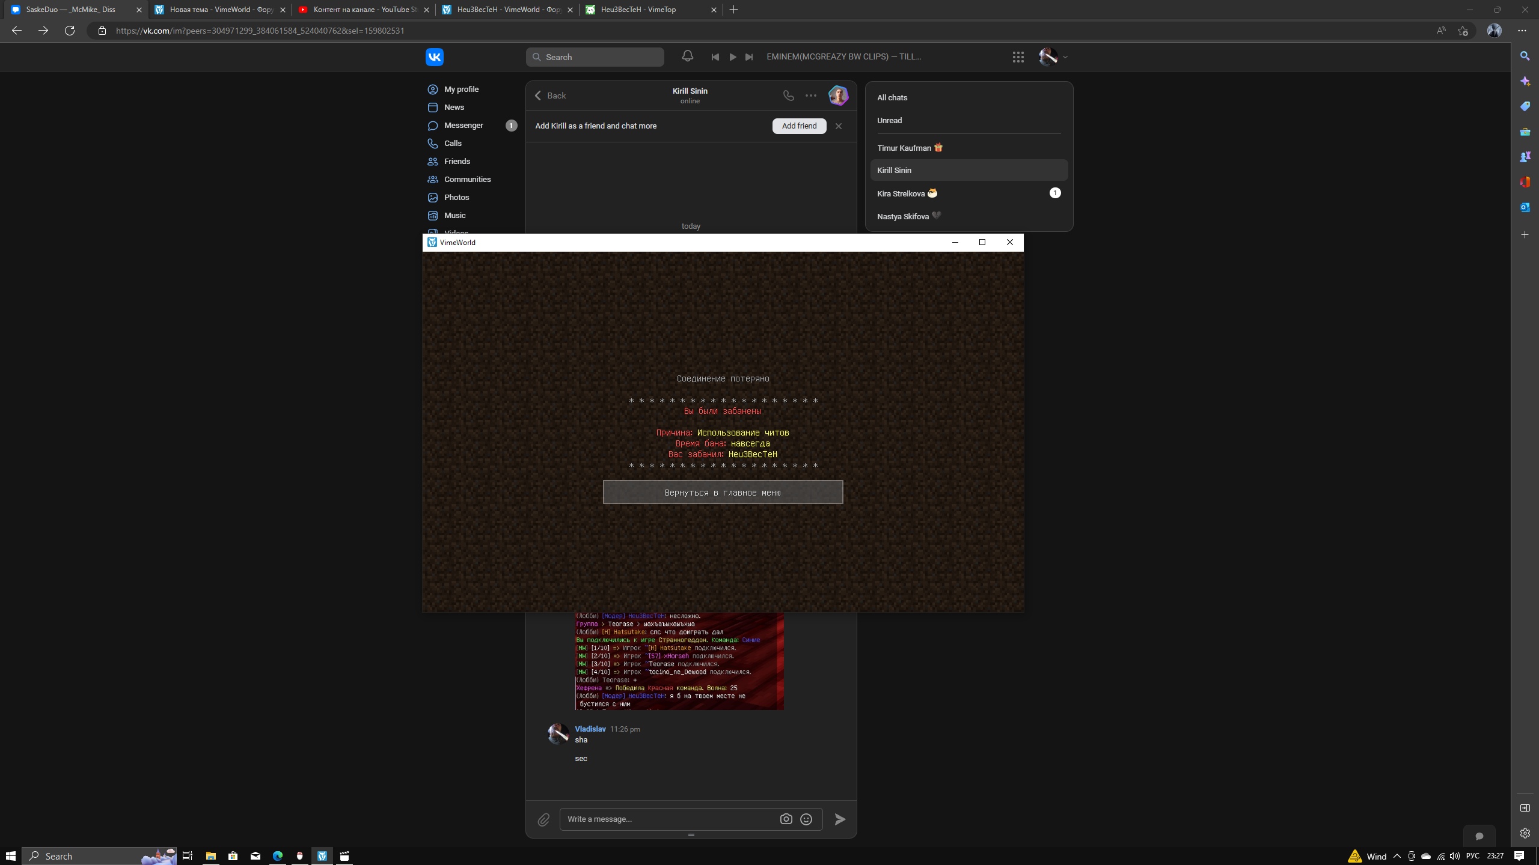Play the current track in header

pyautogui.click(x=732, y=57)
